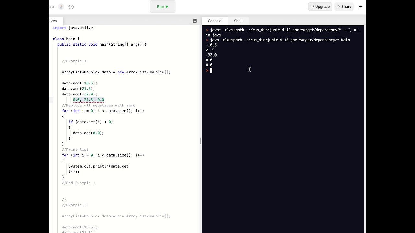Click the Java language icon

61,6
